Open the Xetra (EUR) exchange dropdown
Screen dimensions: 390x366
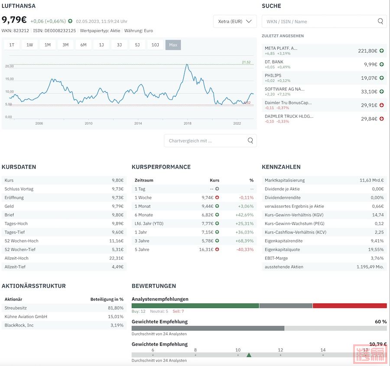click(235, 21)
